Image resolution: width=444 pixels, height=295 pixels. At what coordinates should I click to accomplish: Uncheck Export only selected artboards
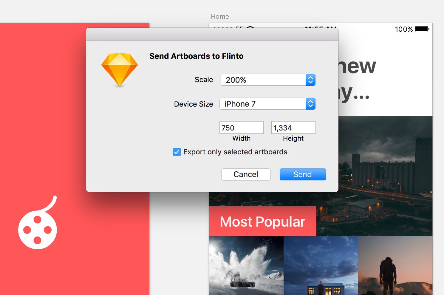177,152
